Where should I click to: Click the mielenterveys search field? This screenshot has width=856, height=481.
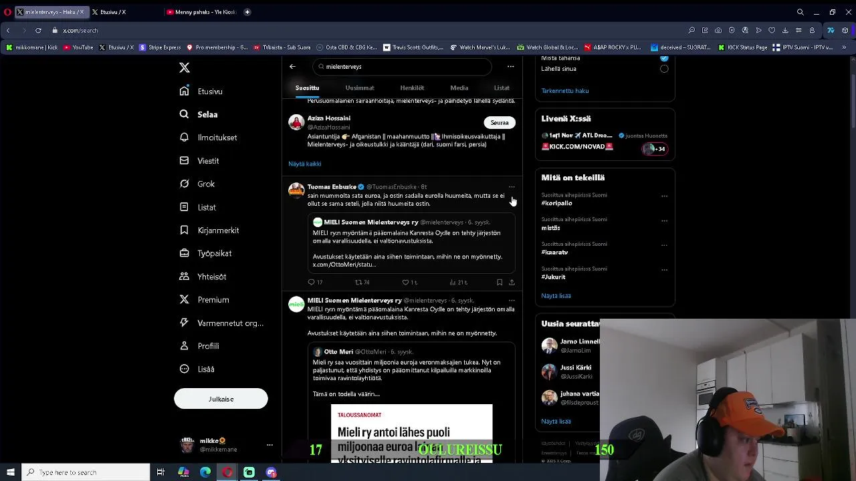(x=402, y=66)
